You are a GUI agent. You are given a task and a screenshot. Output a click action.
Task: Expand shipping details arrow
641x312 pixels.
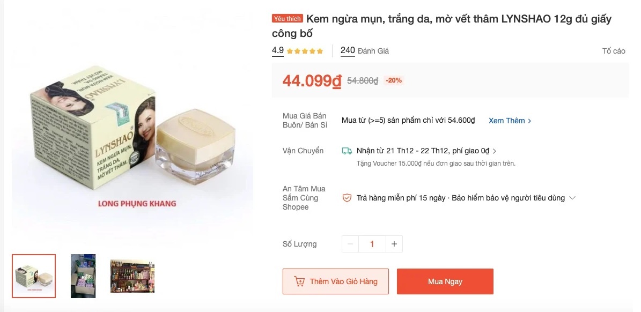click(x=495, y=151)
